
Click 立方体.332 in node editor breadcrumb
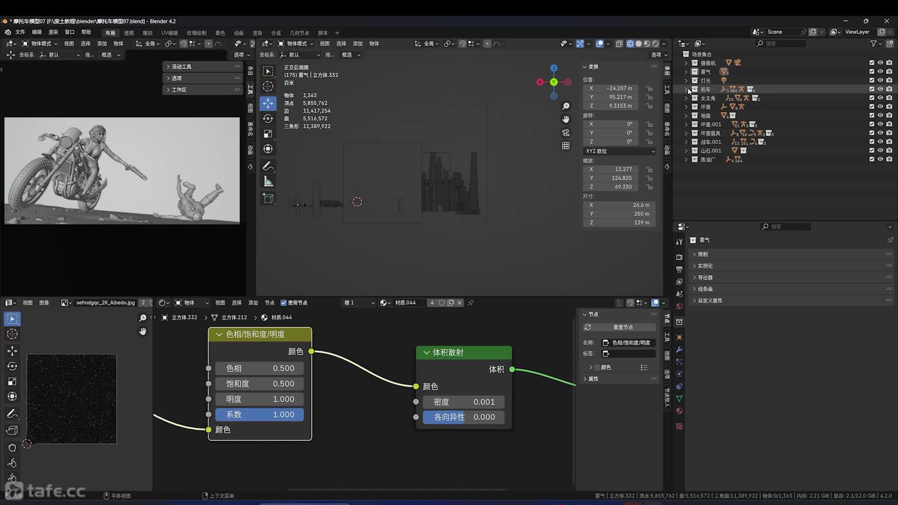coord(184,317)
